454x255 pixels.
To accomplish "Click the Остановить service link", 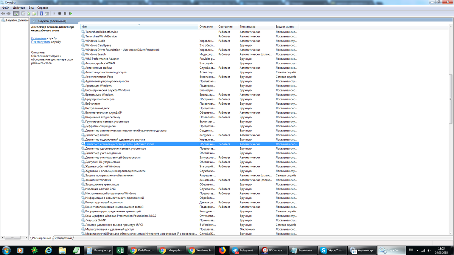I will (39, 38).
